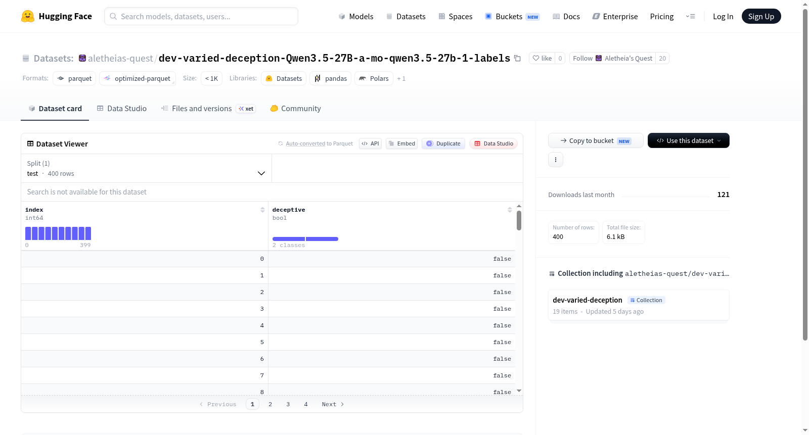Screen dimensions: 809x435
Task: Select page 1 in pagination
Action: click(x=252, y=404)
